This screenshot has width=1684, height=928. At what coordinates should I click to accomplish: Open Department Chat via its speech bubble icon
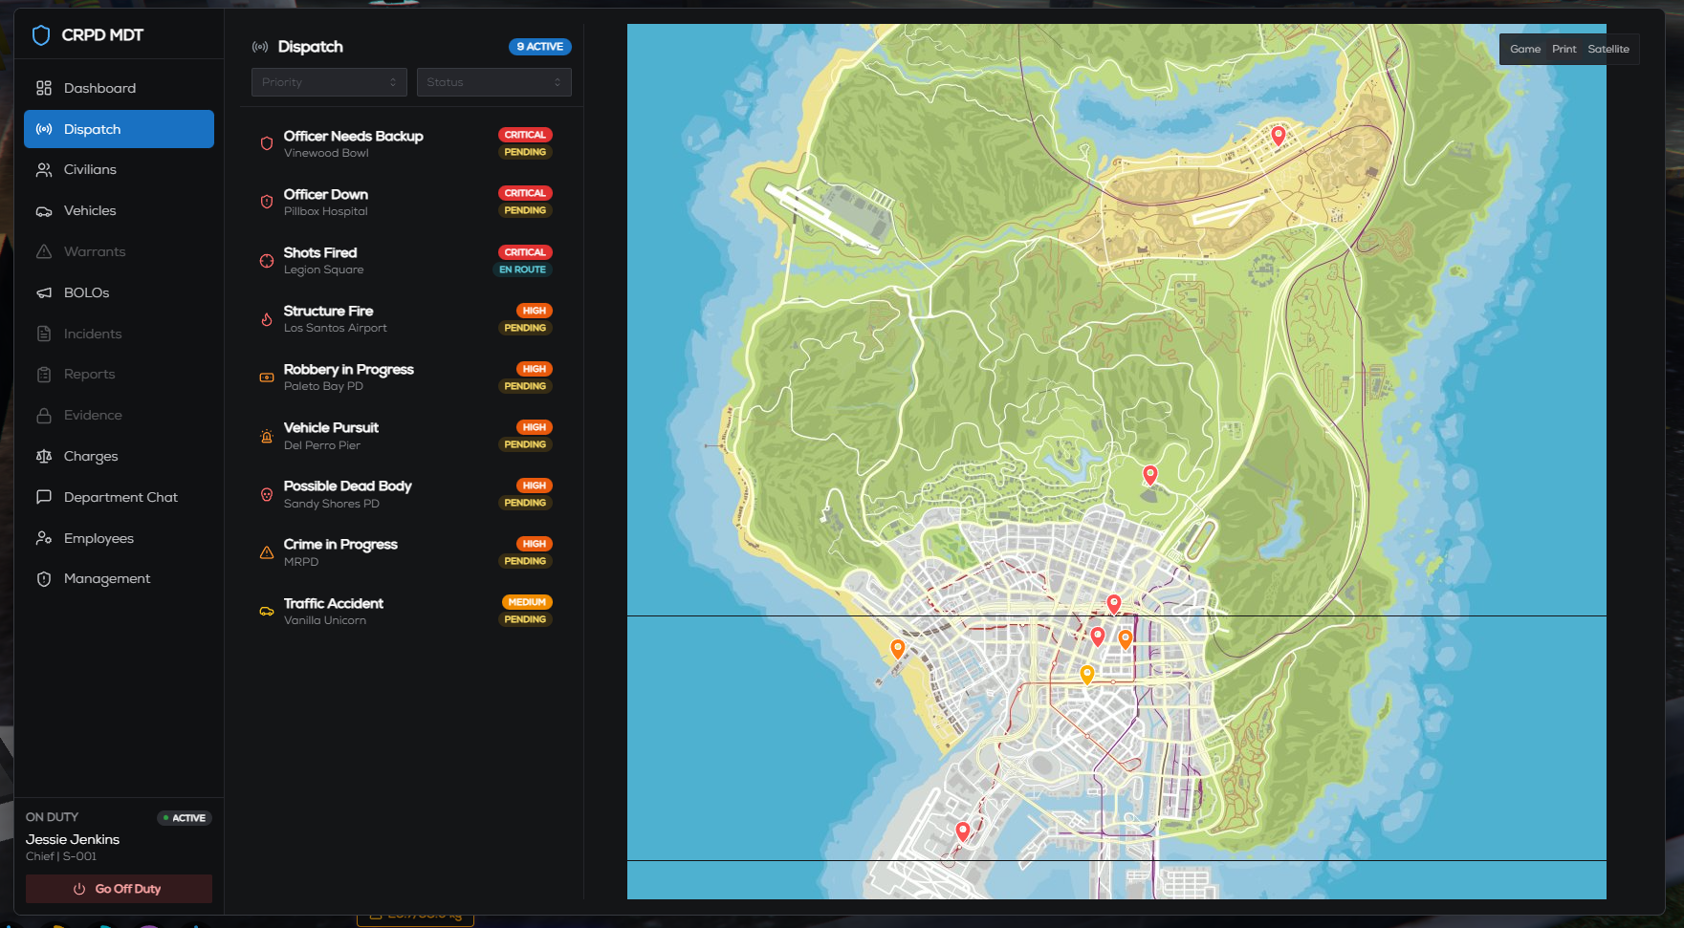click(44, 498)
